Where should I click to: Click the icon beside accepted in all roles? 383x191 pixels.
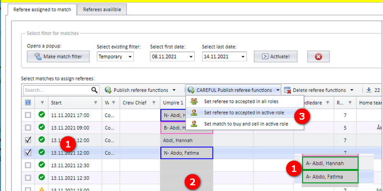point(194,101)
